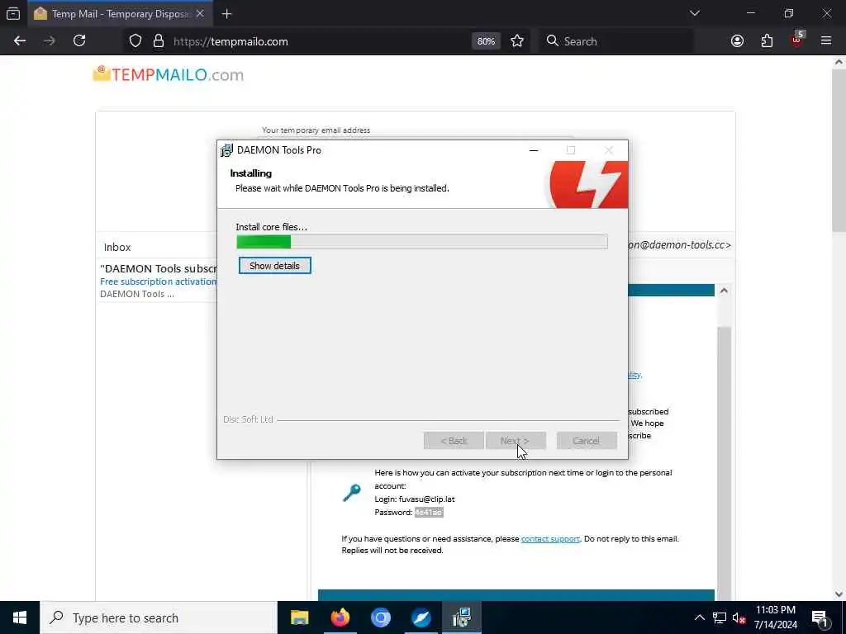This screenshot has width=846, height=634.
Task: Click the 80% zoom level badge
Action: coord(486,41)
